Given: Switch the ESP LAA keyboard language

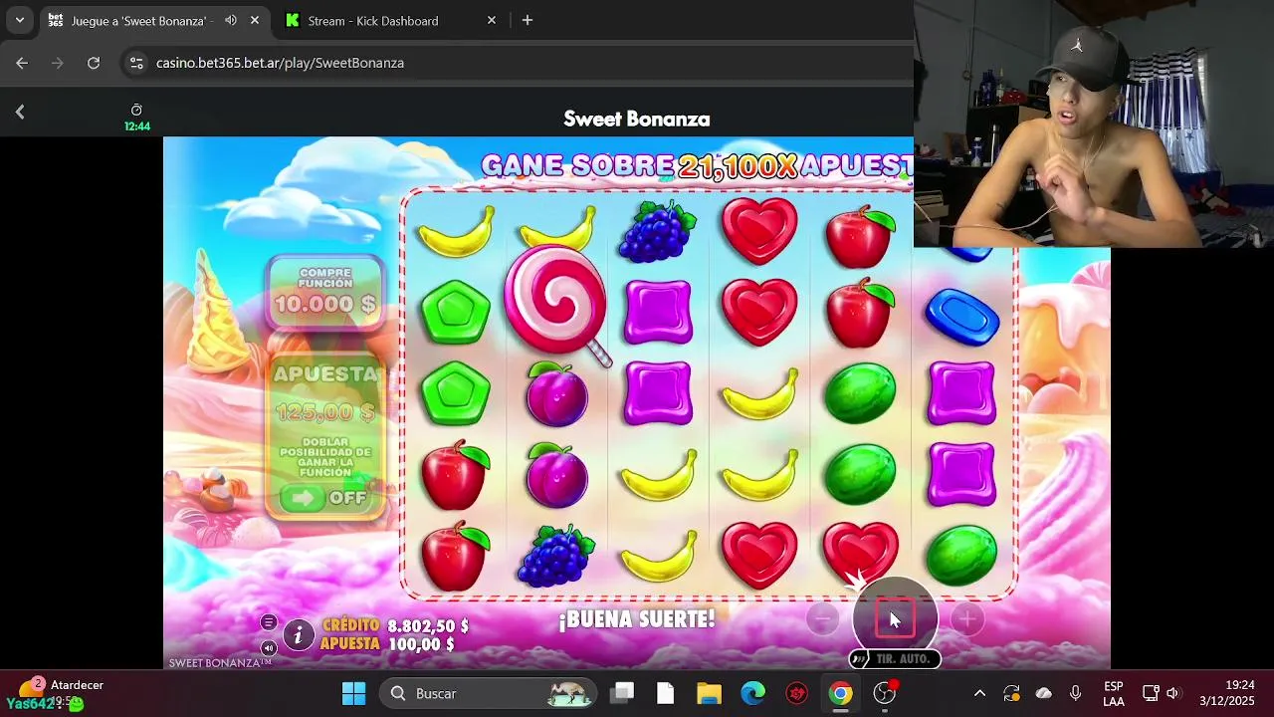Looking at the screenshot, I should (1114, 693).
